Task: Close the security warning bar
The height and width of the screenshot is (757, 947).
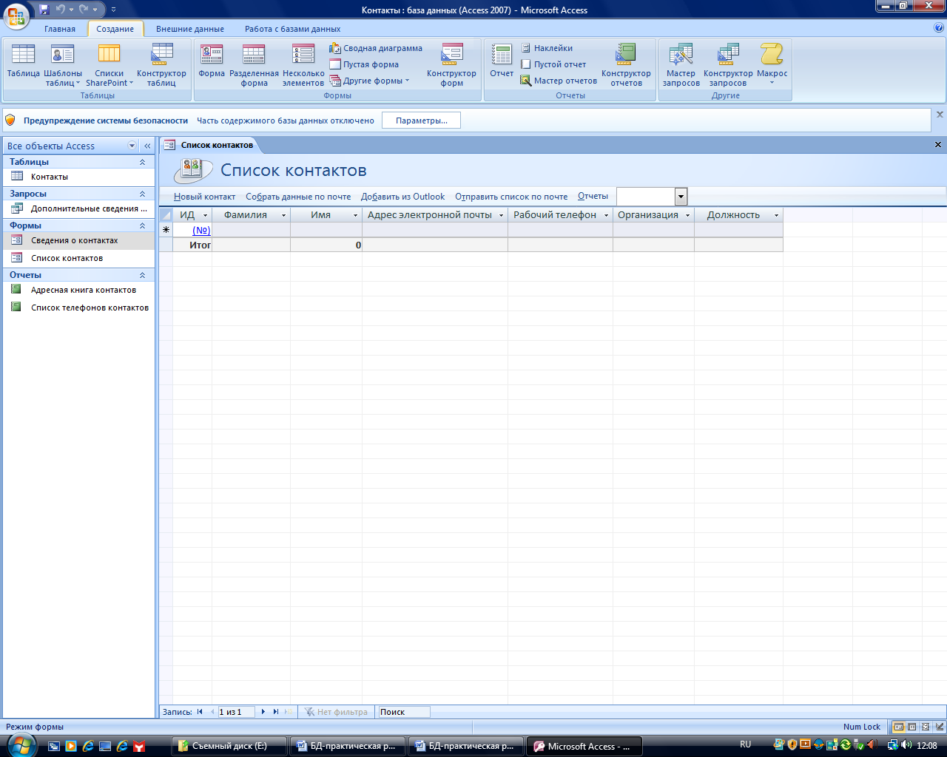Action: click(940, 115)
